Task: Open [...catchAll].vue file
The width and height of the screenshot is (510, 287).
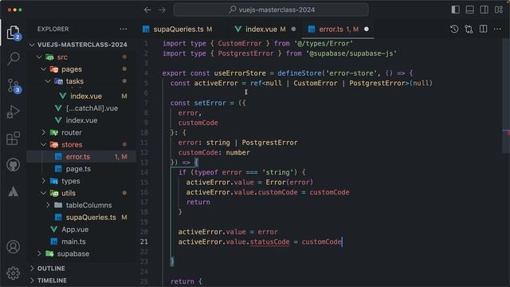Action: [81, 108]
